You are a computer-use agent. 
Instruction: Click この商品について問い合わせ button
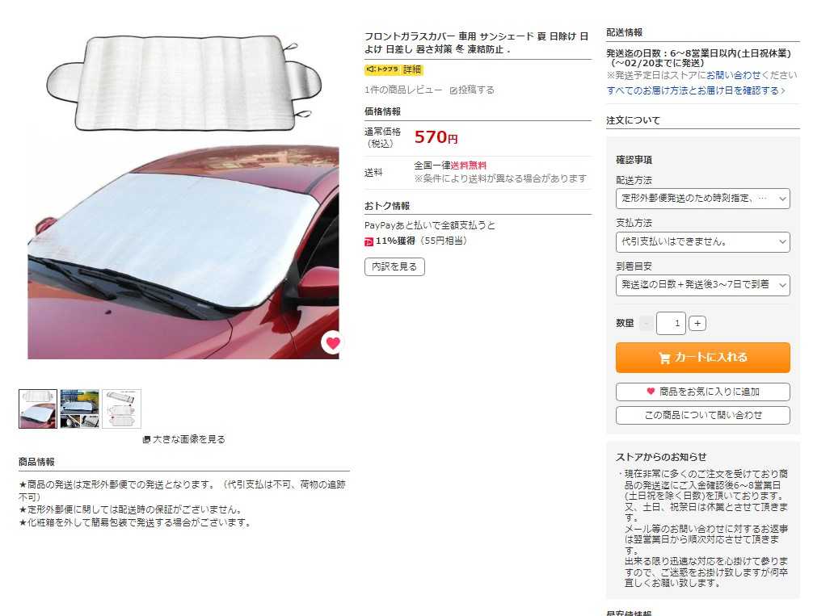pos(702,415)
